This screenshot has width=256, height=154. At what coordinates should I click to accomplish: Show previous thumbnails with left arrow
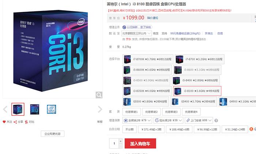tap(5, 109)
